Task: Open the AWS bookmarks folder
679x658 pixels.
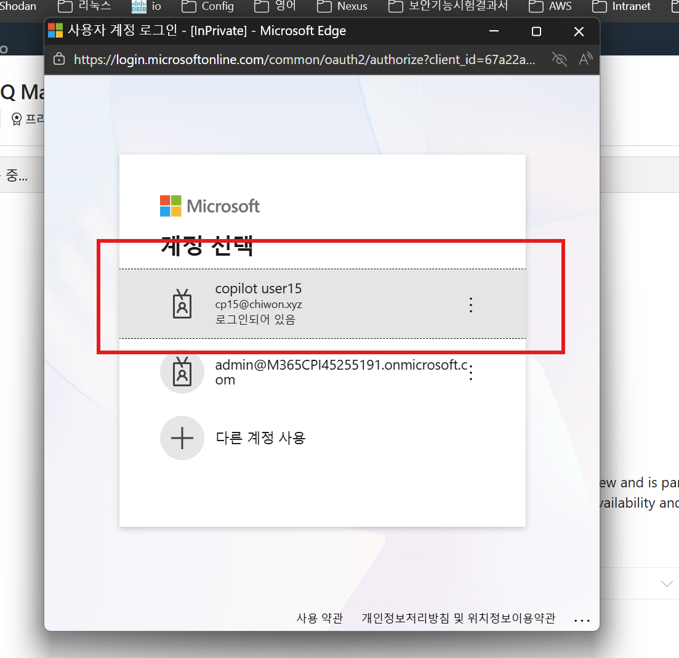Action: tap(550, 6)
